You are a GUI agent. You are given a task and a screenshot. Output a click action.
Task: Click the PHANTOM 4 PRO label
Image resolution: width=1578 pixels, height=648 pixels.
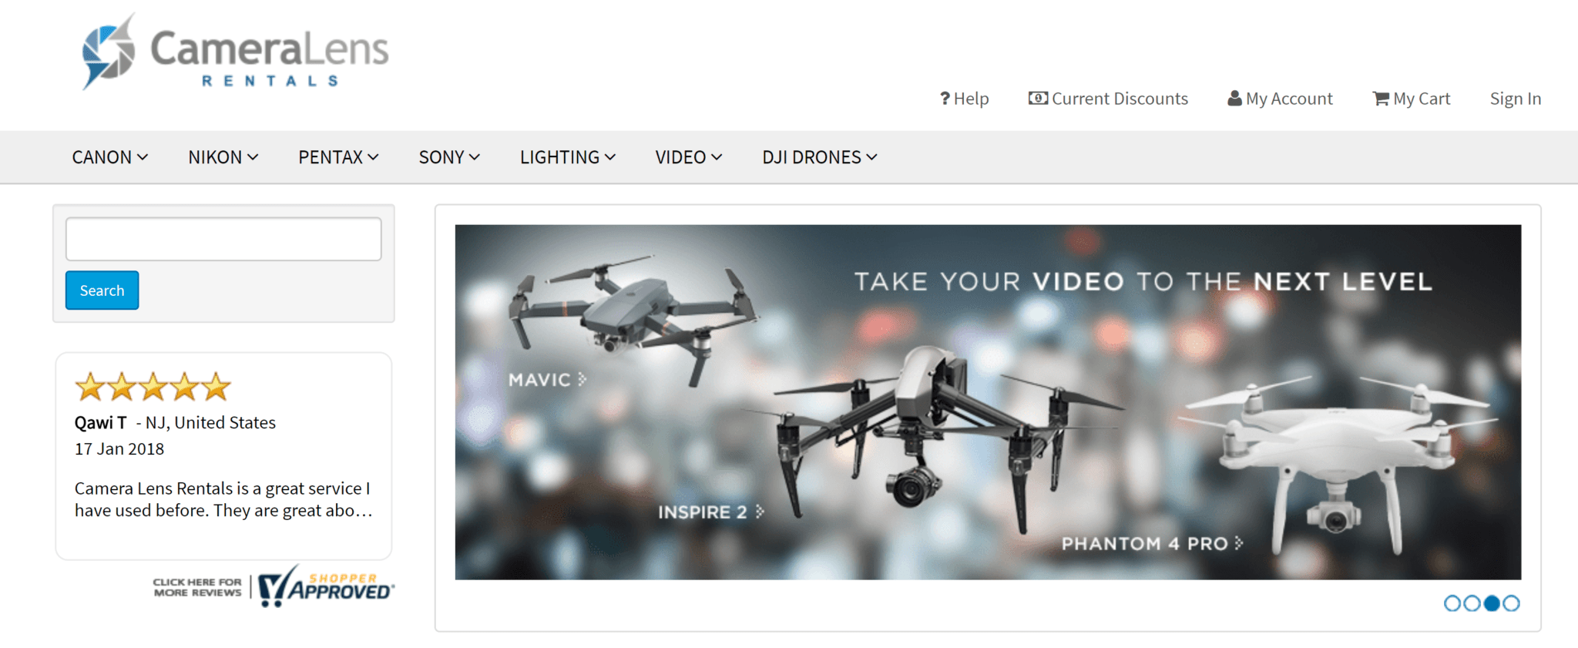[1144, 544]
